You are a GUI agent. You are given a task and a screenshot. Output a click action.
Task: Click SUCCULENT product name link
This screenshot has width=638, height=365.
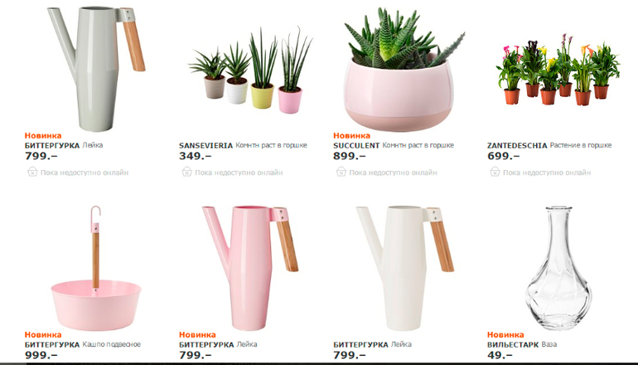tap(356, 145)
